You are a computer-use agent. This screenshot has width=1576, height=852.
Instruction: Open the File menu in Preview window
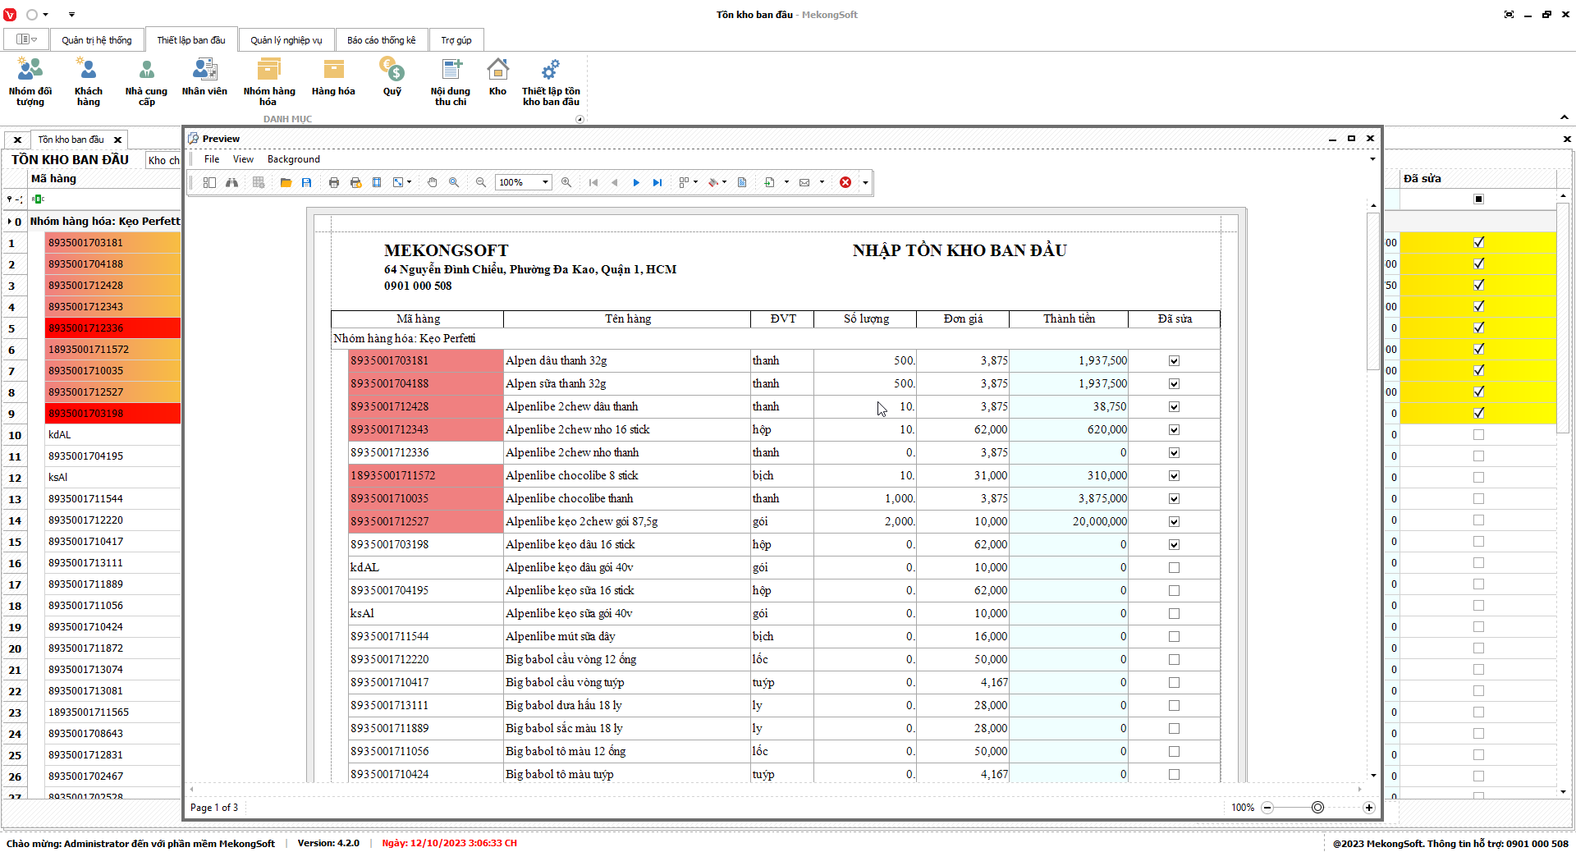212,159
